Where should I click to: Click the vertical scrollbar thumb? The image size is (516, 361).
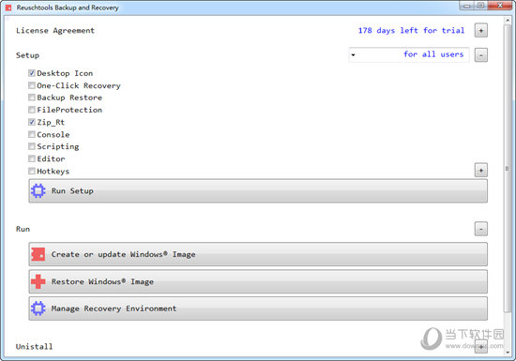pos(507,169)
